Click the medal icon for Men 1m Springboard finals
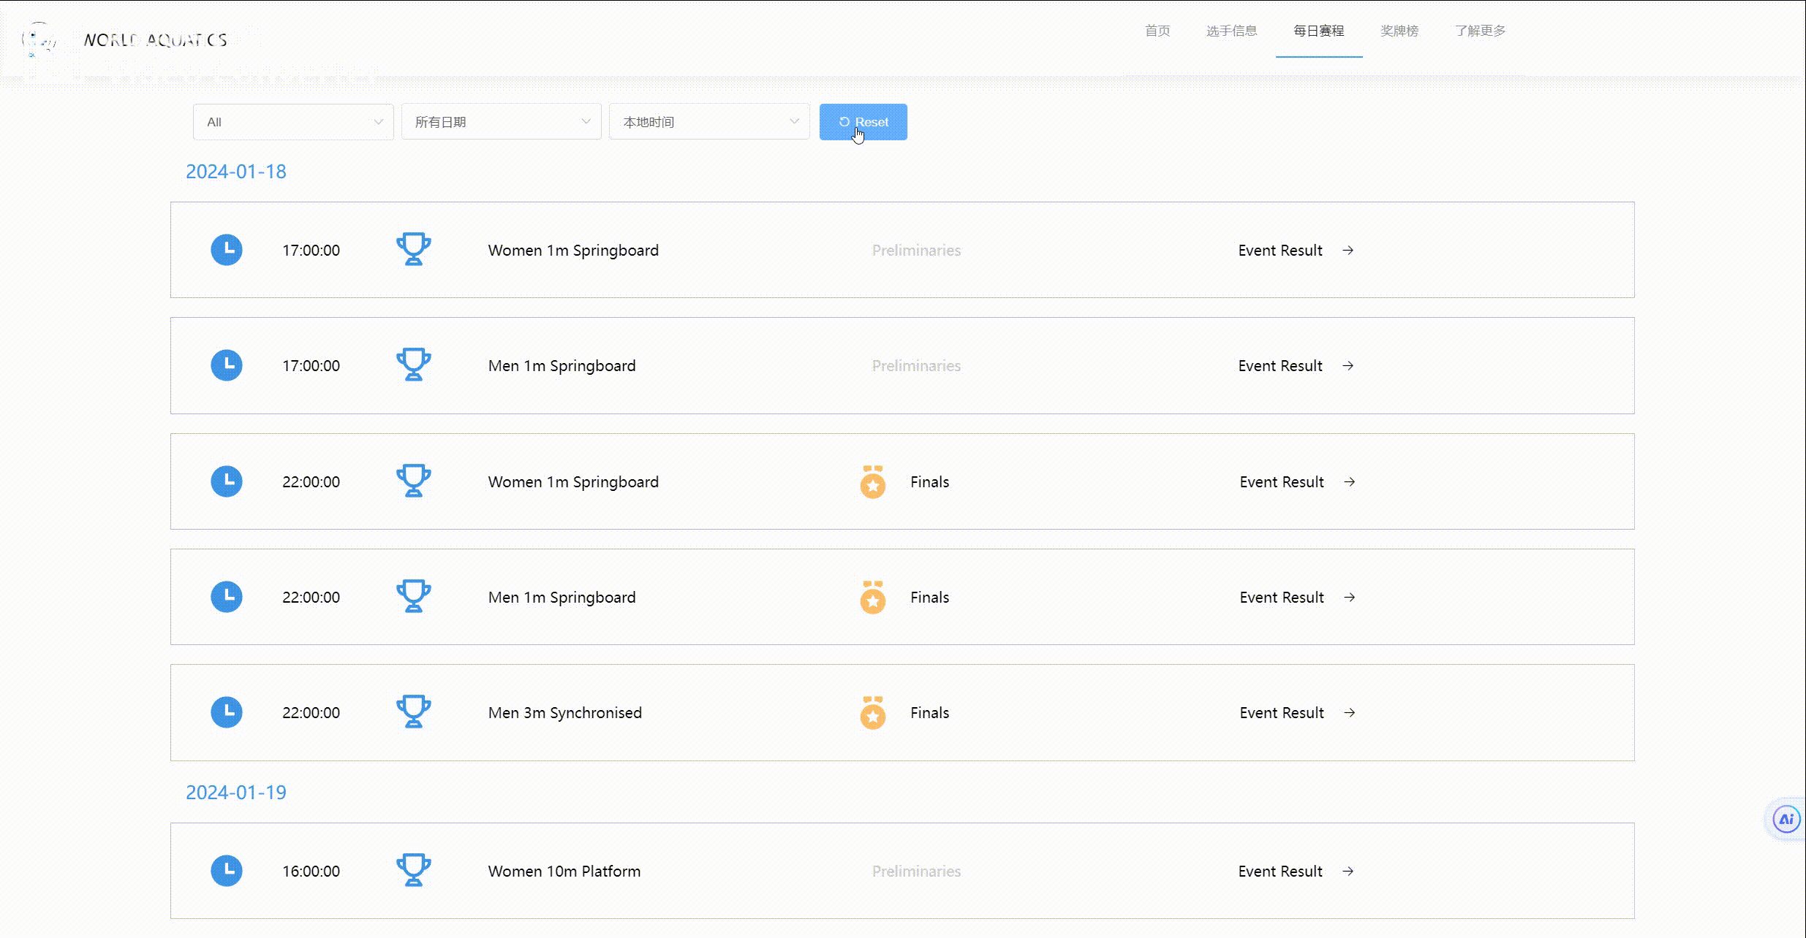This screenshot has height=938, width=1806. point(872,598)
